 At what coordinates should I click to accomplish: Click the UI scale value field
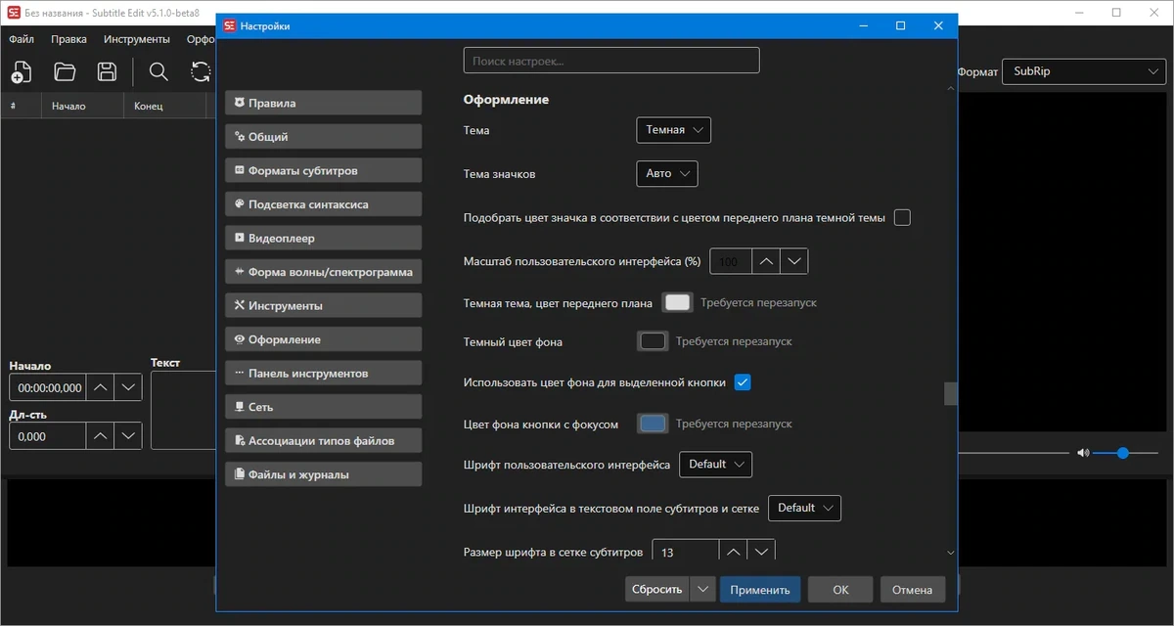pyautogui.click(x=731, y=261)
